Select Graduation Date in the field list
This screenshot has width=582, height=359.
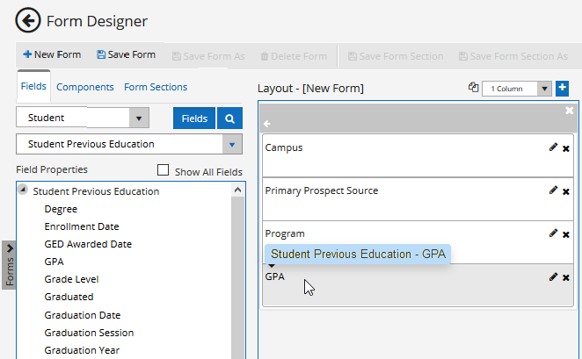(83, 315)
